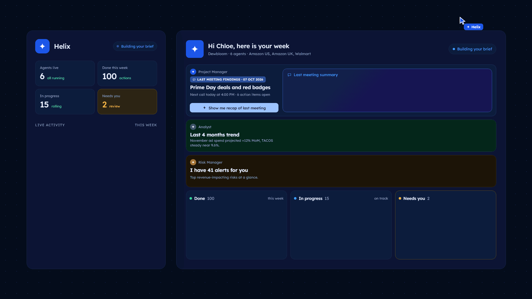532x299 pixels.
Task: Click the 'this week' label in Done column
Action: [x=275, y=199]
